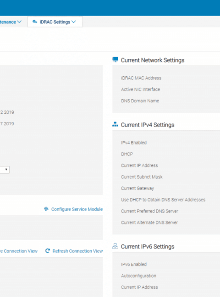Click the gear icon before Configure Service Module

(x=46, y=209)
